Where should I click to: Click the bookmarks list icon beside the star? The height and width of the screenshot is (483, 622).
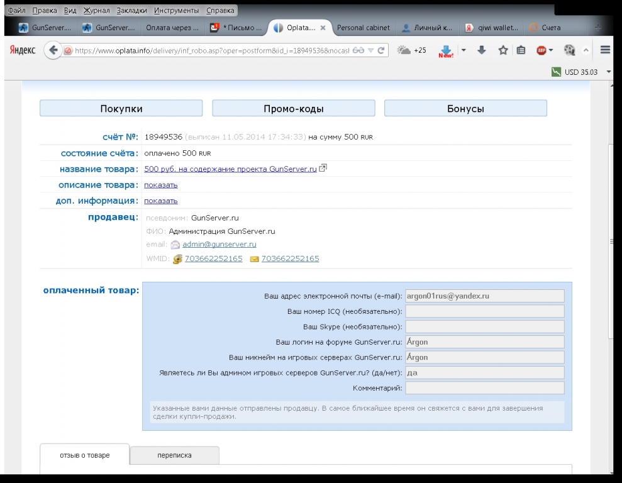(521, 50)
